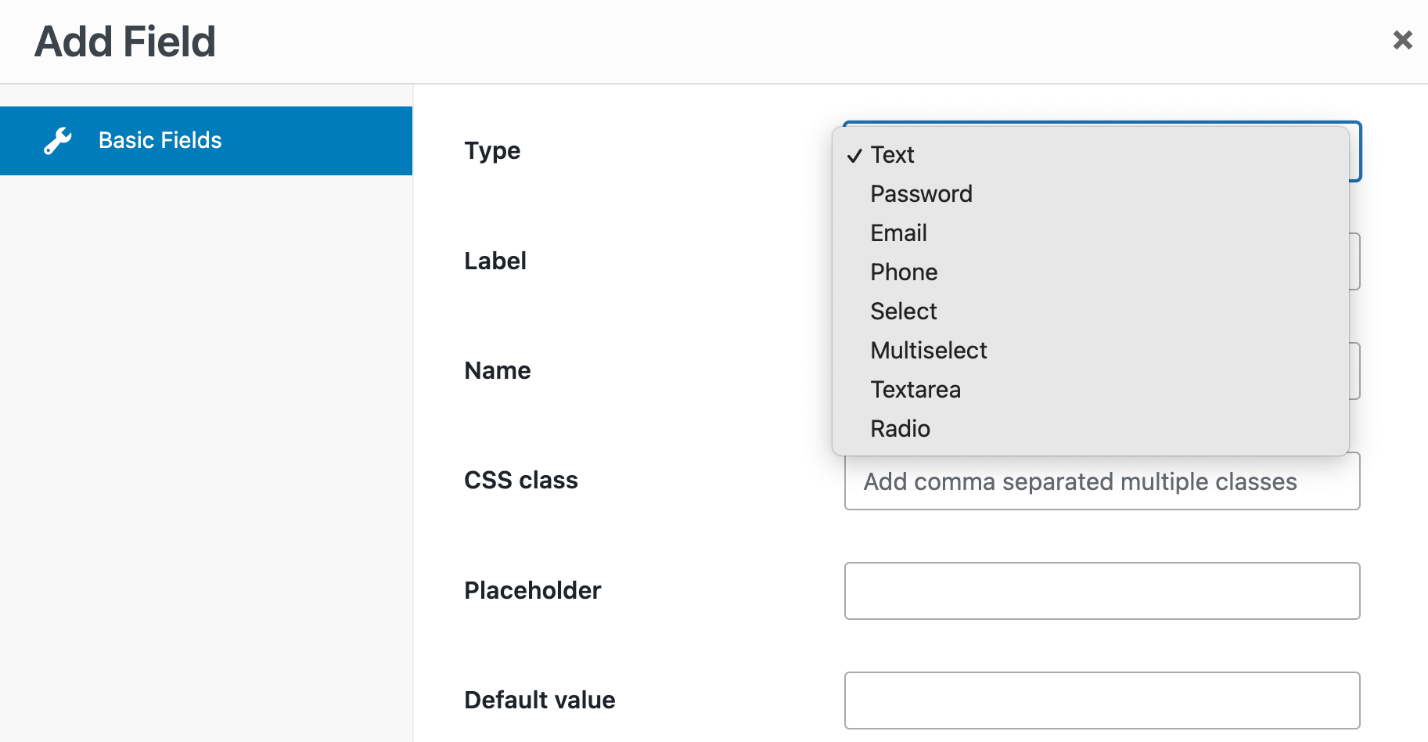1428x742 pixels.
Task: Click the Label field's label text
Action: coord(495,261)
